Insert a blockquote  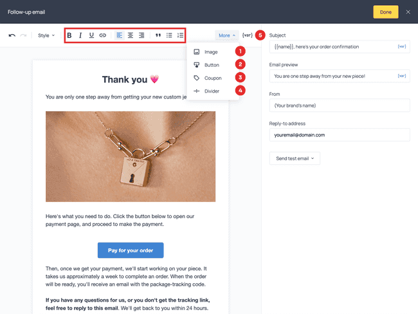click(x=158, y=35)
